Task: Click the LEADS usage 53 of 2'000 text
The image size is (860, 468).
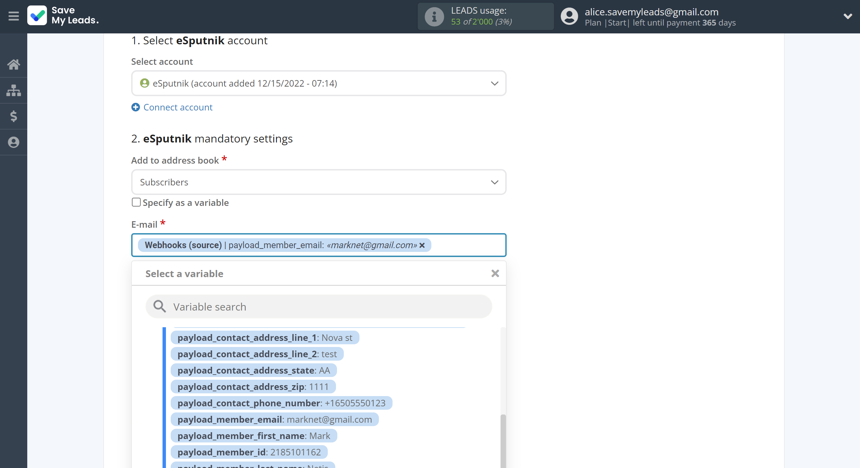Action: click(x=481, y=22)
